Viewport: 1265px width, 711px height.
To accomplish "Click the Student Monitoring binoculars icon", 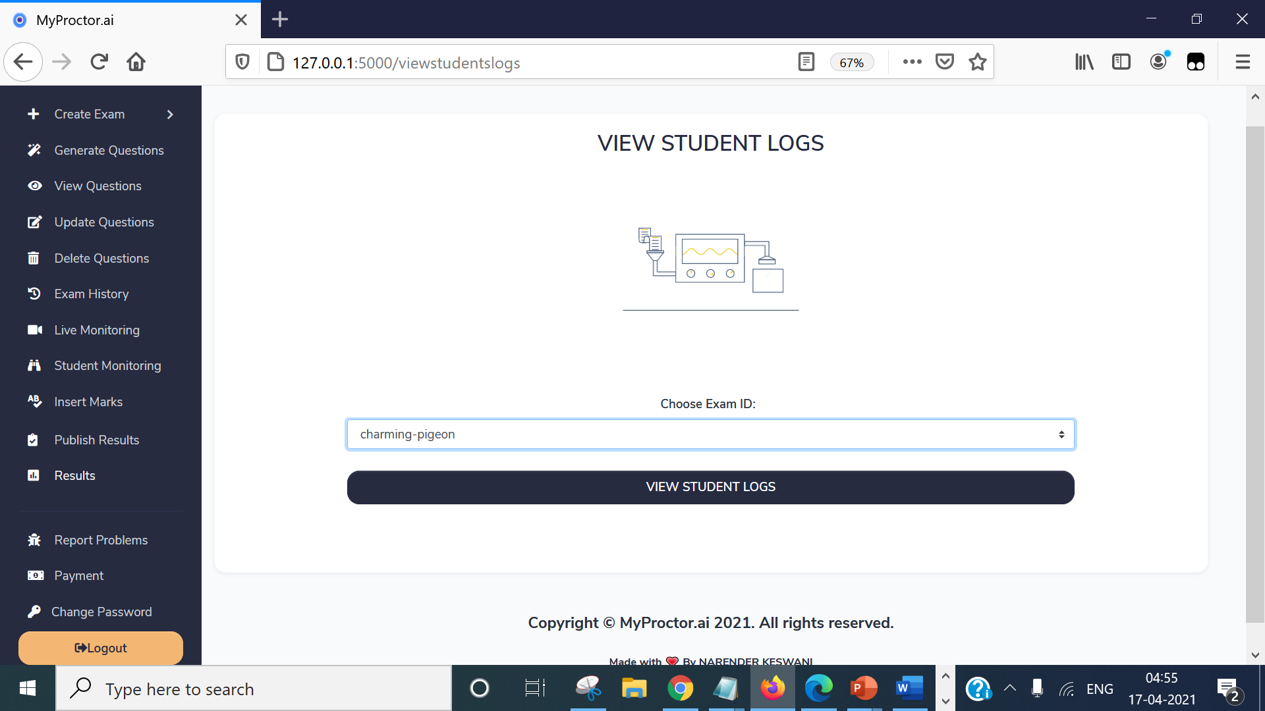I will 34,365.
